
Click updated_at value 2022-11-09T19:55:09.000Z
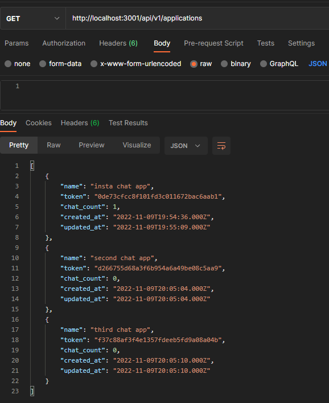pyautogui.click(x=162, y=228)
